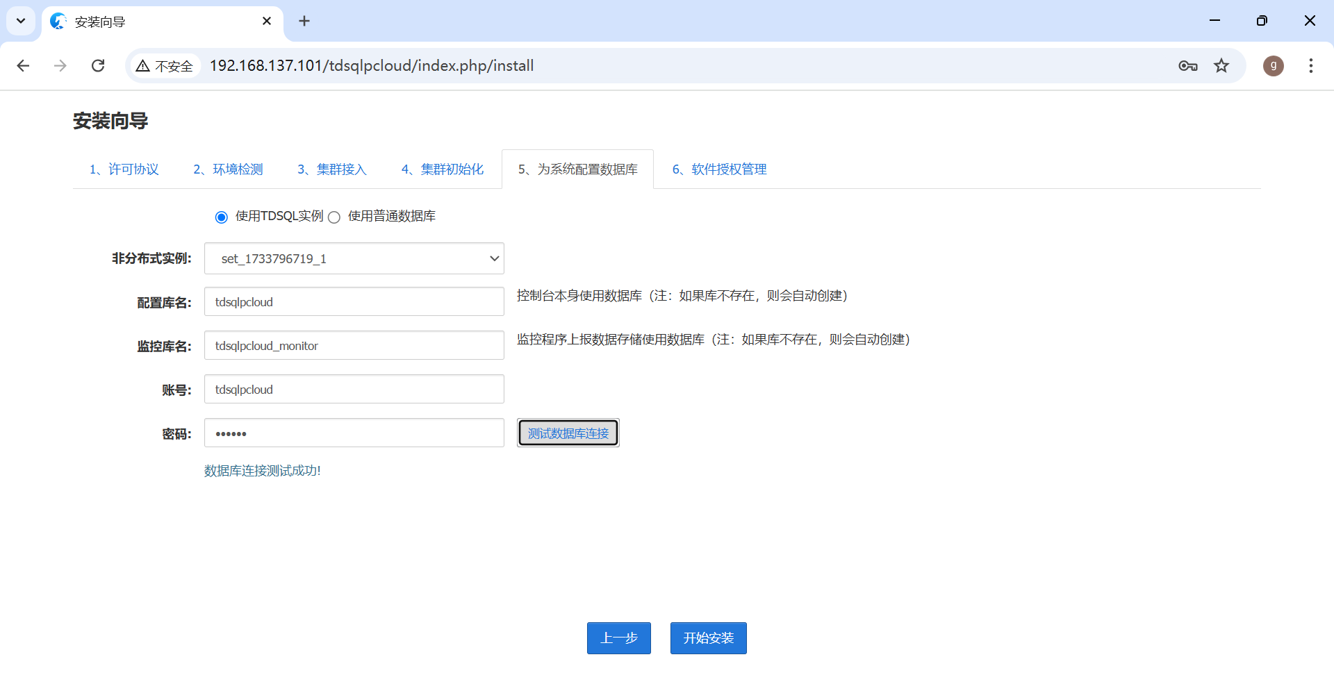
Task: Focus the 密码 password field
Action: [354, 433]
